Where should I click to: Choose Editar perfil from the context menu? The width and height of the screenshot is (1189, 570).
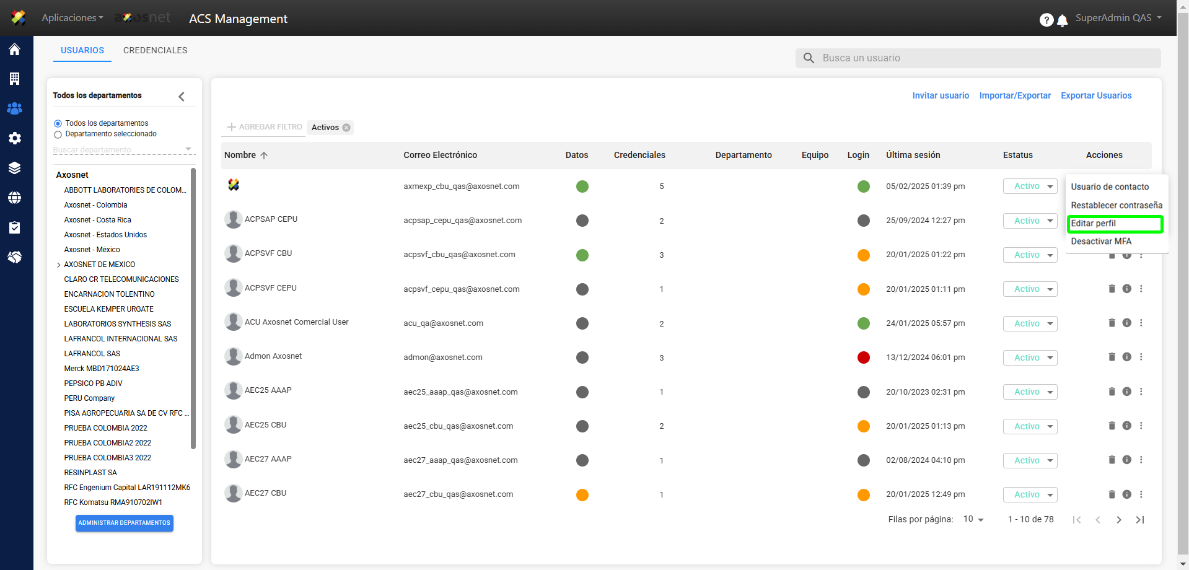point(1114,224)
